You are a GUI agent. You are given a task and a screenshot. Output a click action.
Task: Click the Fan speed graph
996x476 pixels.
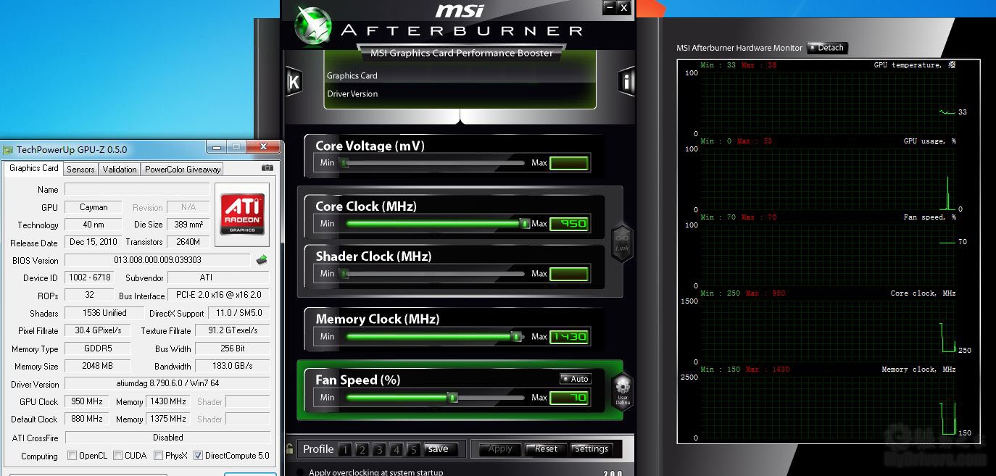pyautogui.click(x=829, y=255)
